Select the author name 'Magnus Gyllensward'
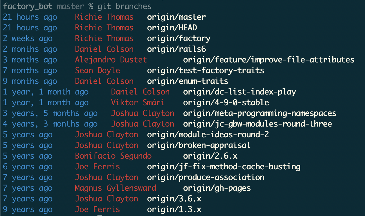The image size is (365, 216). pyautogui.click(x=115, y=188)
